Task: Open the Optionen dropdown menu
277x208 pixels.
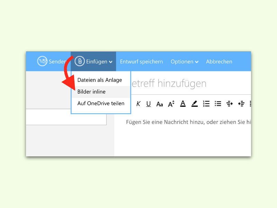Action: tap(185, 62)
